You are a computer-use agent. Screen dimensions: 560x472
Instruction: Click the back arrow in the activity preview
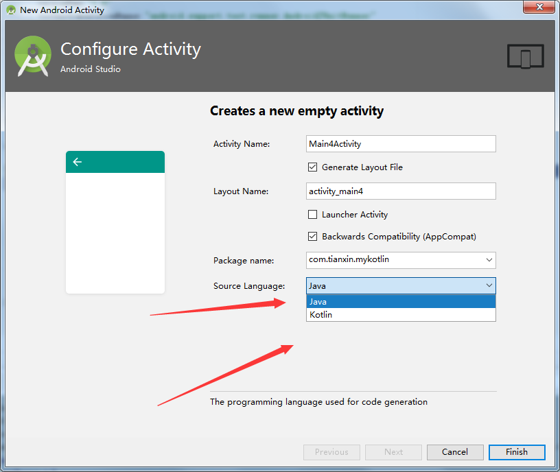click(77, 162)
